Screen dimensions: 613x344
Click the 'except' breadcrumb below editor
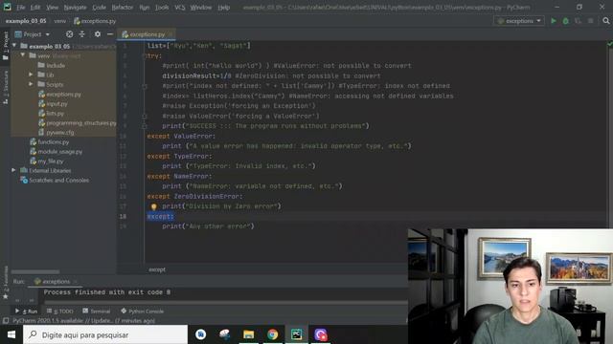pos(157,269)
